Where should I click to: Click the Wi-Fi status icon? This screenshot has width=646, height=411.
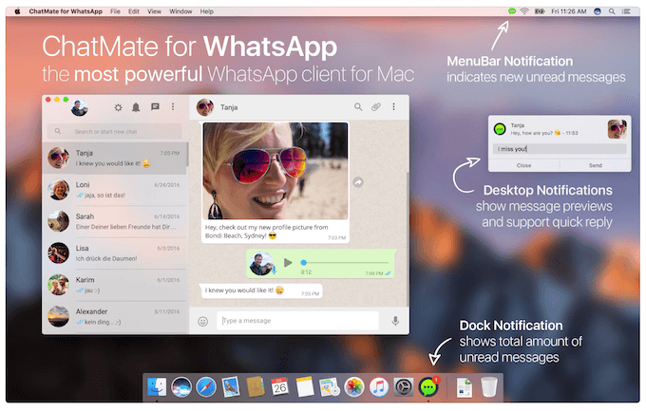coord(524,11)
